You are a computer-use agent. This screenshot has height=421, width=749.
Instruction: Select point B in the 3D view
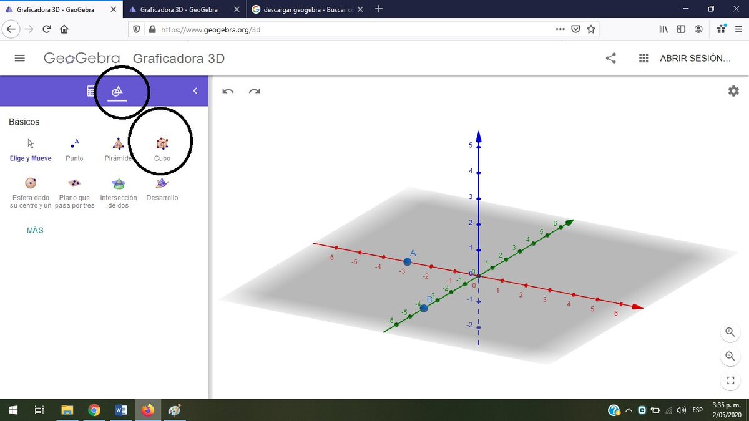coord(424,308)
